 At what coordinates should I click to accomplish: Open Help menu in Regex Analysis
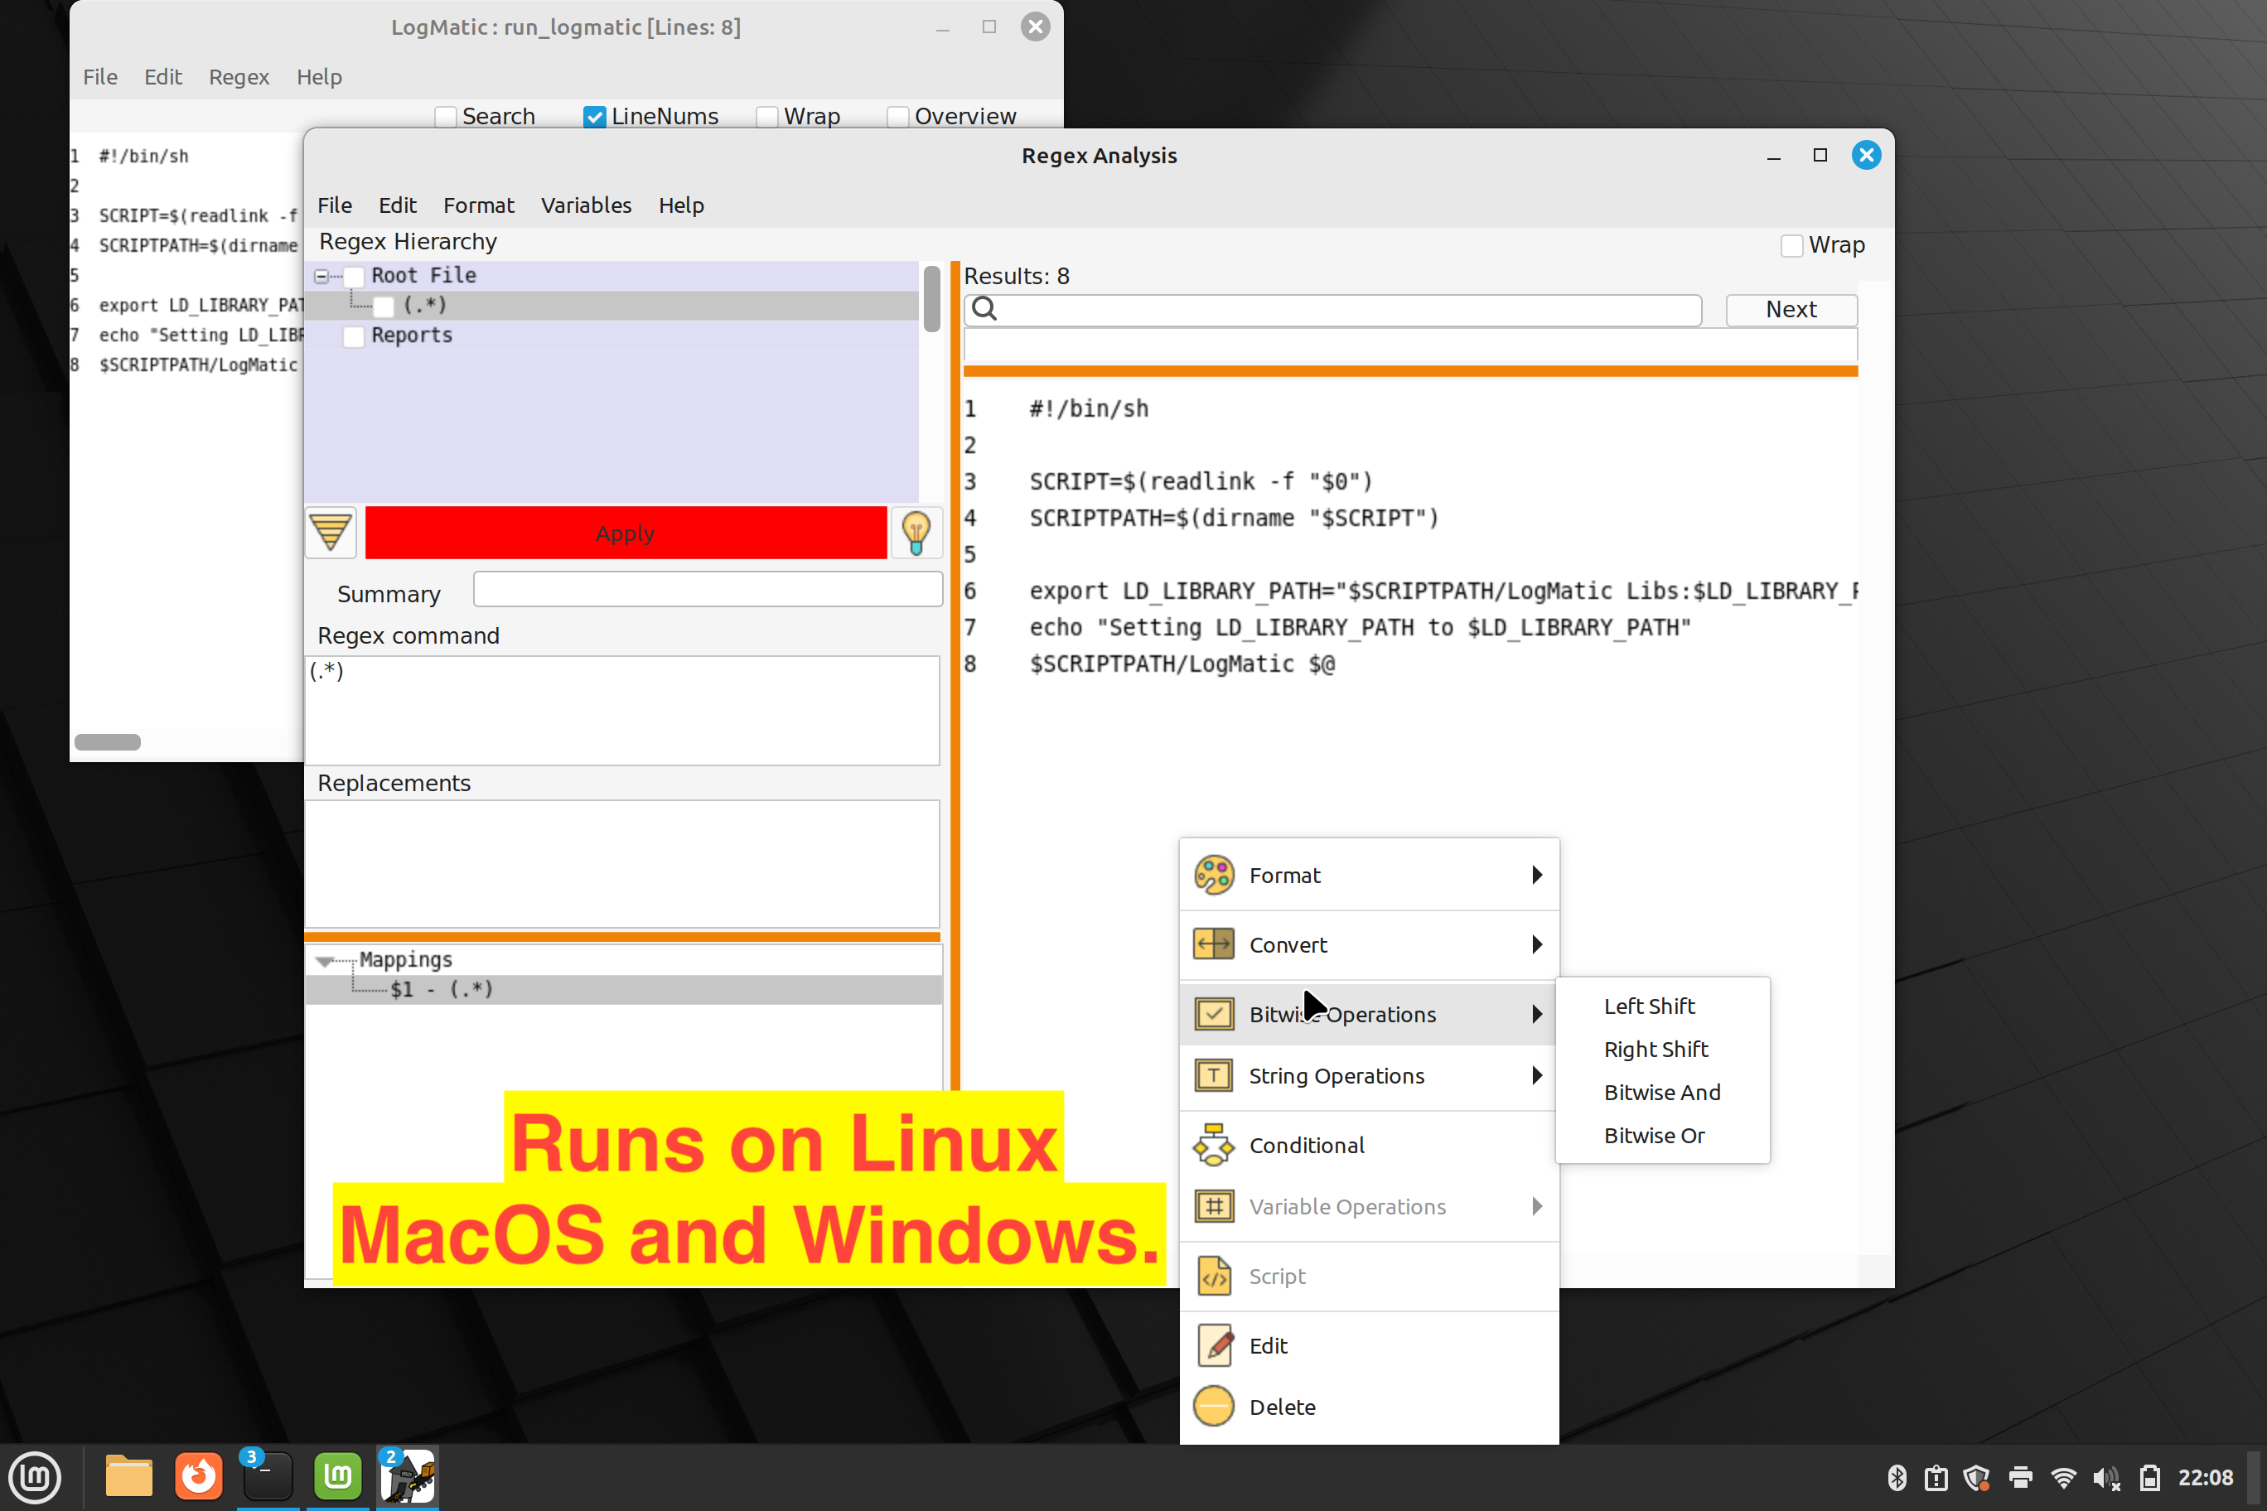coord(681,205)
